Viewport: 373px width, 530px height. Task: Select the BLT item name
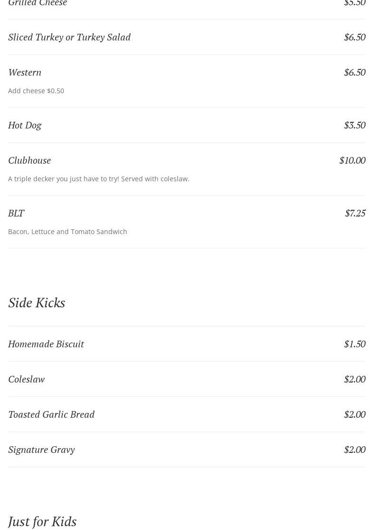(16, 213)
